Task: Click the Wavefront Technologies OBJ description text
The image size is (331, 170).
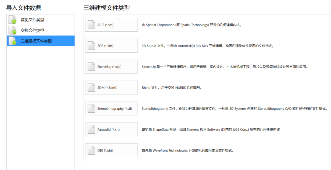Action: click(187, 150)
